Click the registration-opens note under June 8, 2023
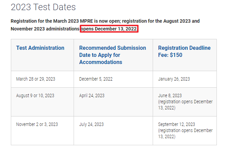The width and height of the screenshot is (227, 151). coord(185,105)
